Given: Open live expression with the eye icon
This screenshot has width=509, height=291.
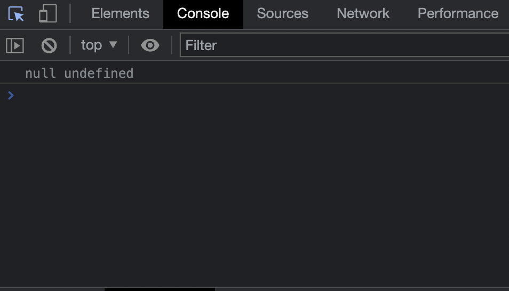Looking at the screenshot, I should click(150, 45).
